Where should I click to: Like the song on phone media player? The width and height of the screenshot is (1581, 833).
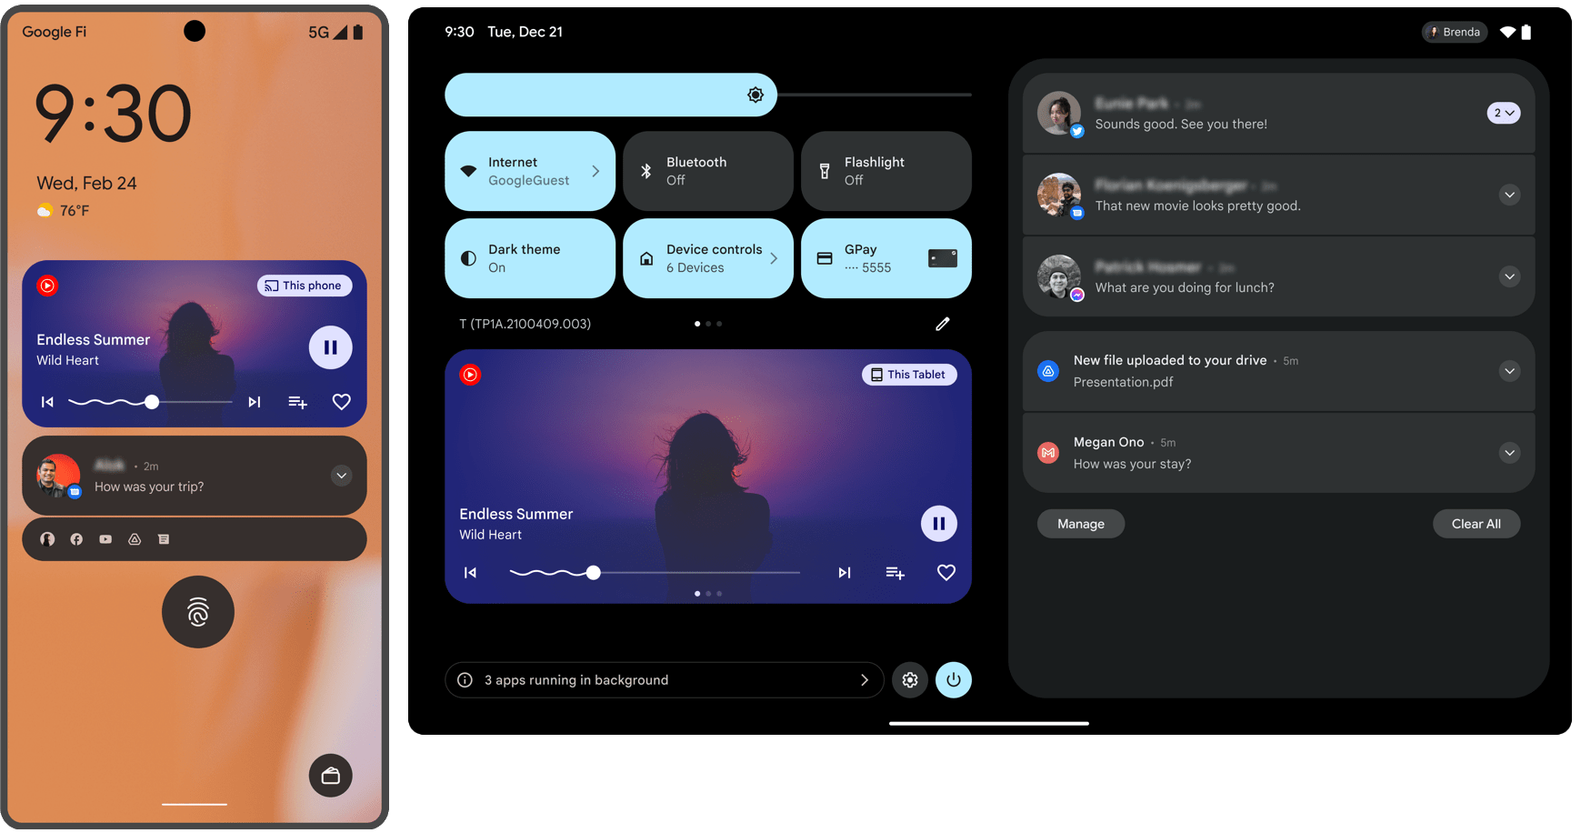pos(342,402)
